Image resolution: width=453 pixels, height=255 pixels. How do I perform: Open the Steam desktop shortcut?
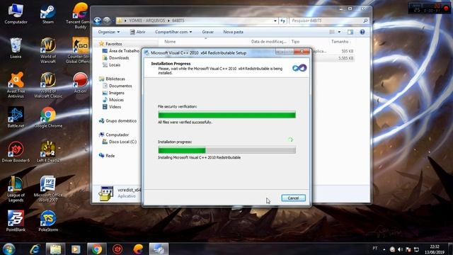click(48, 13)
